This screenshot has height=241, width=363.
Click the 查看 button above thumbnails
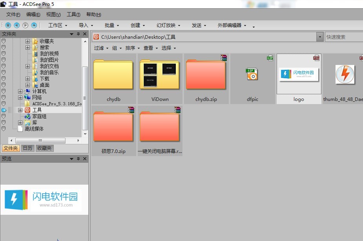(151, 48)
